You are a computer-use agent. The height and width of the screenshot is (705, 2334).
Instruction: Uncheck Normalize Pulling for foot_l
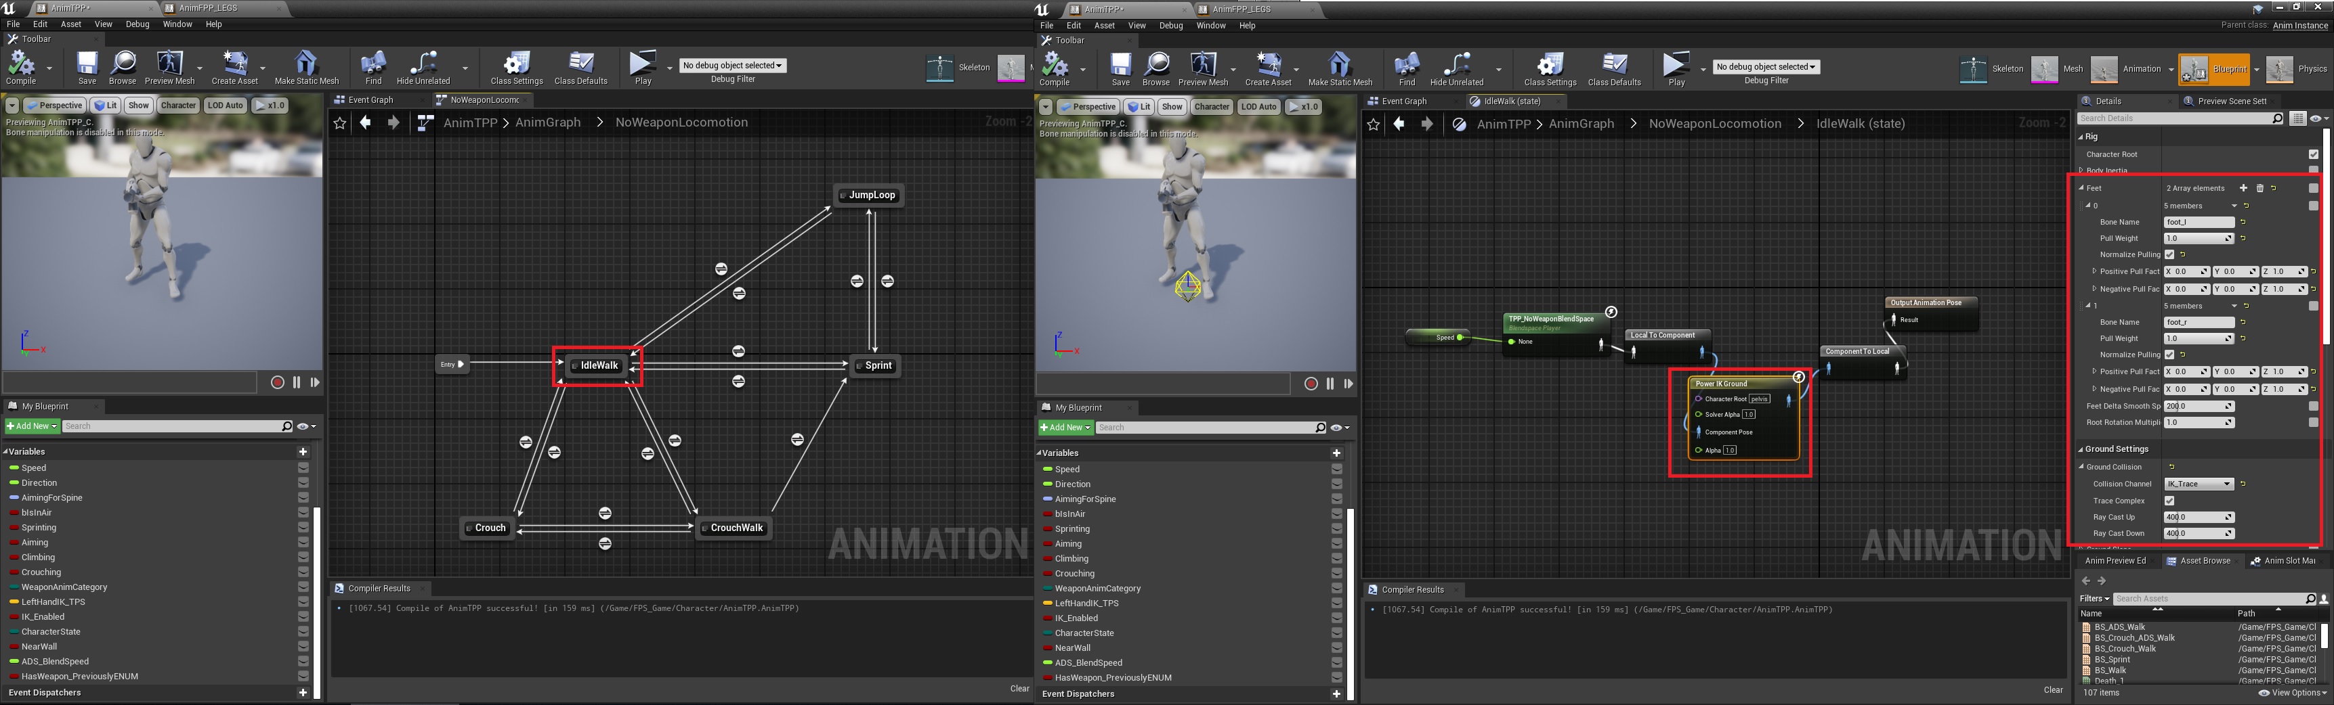pyautogui.click(x=2169, y=255)
